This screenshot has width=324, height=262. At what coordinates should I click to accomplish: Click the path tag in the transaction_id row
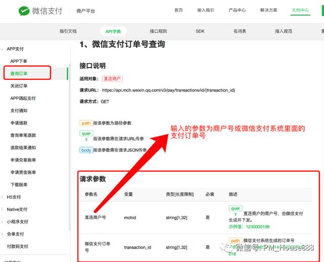235,241
